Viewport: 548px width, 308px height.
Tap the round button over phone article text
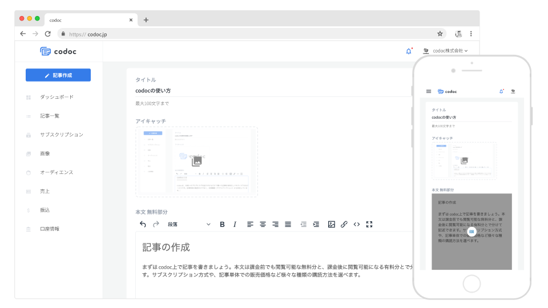472,232
